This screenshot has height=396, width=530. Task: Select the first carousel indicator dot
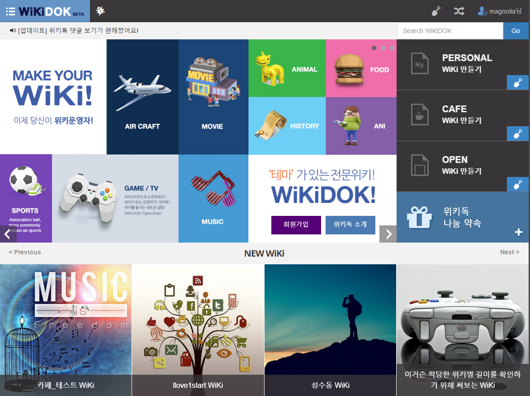[374, 48]
